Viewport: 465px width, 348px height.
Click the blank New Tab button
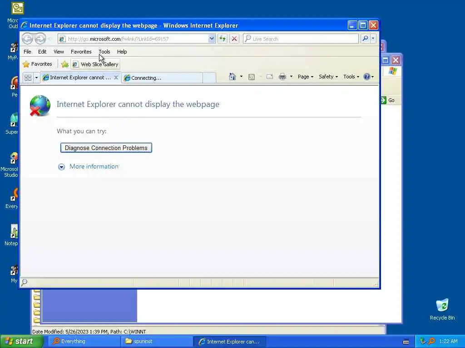click(x=209, y=78)
